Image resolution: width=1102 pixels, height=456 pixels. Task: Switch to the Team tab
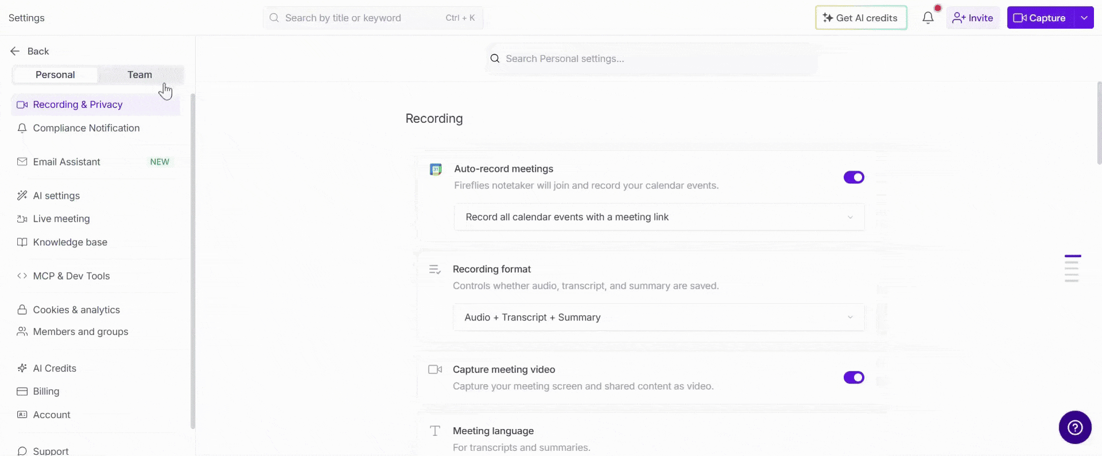click(x=140, y=75)
